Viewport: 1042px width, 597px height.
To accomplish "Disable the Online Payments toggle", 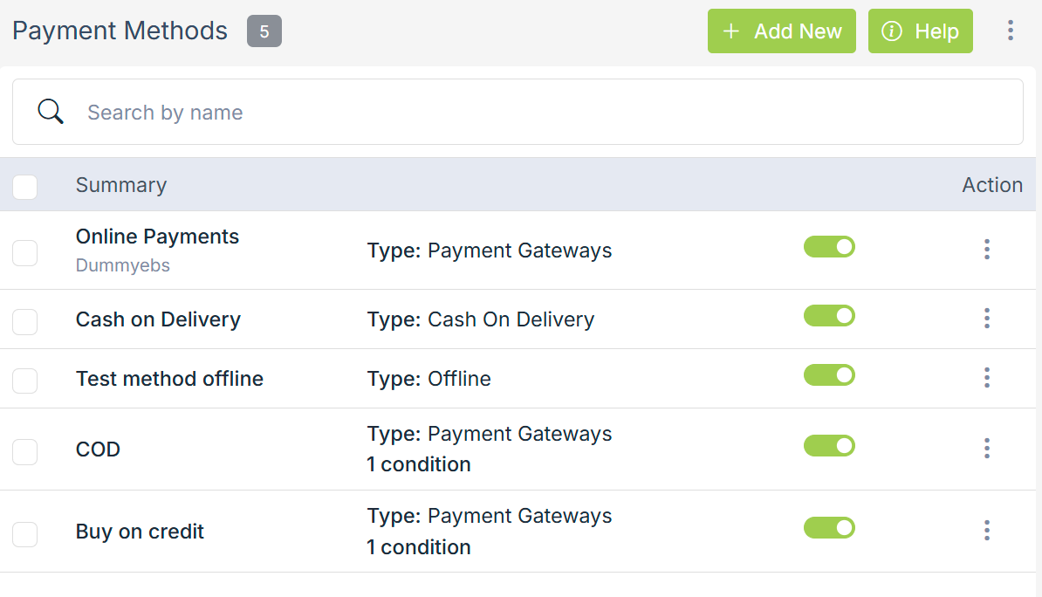I will pyautogui.click(x=829, y=247).
